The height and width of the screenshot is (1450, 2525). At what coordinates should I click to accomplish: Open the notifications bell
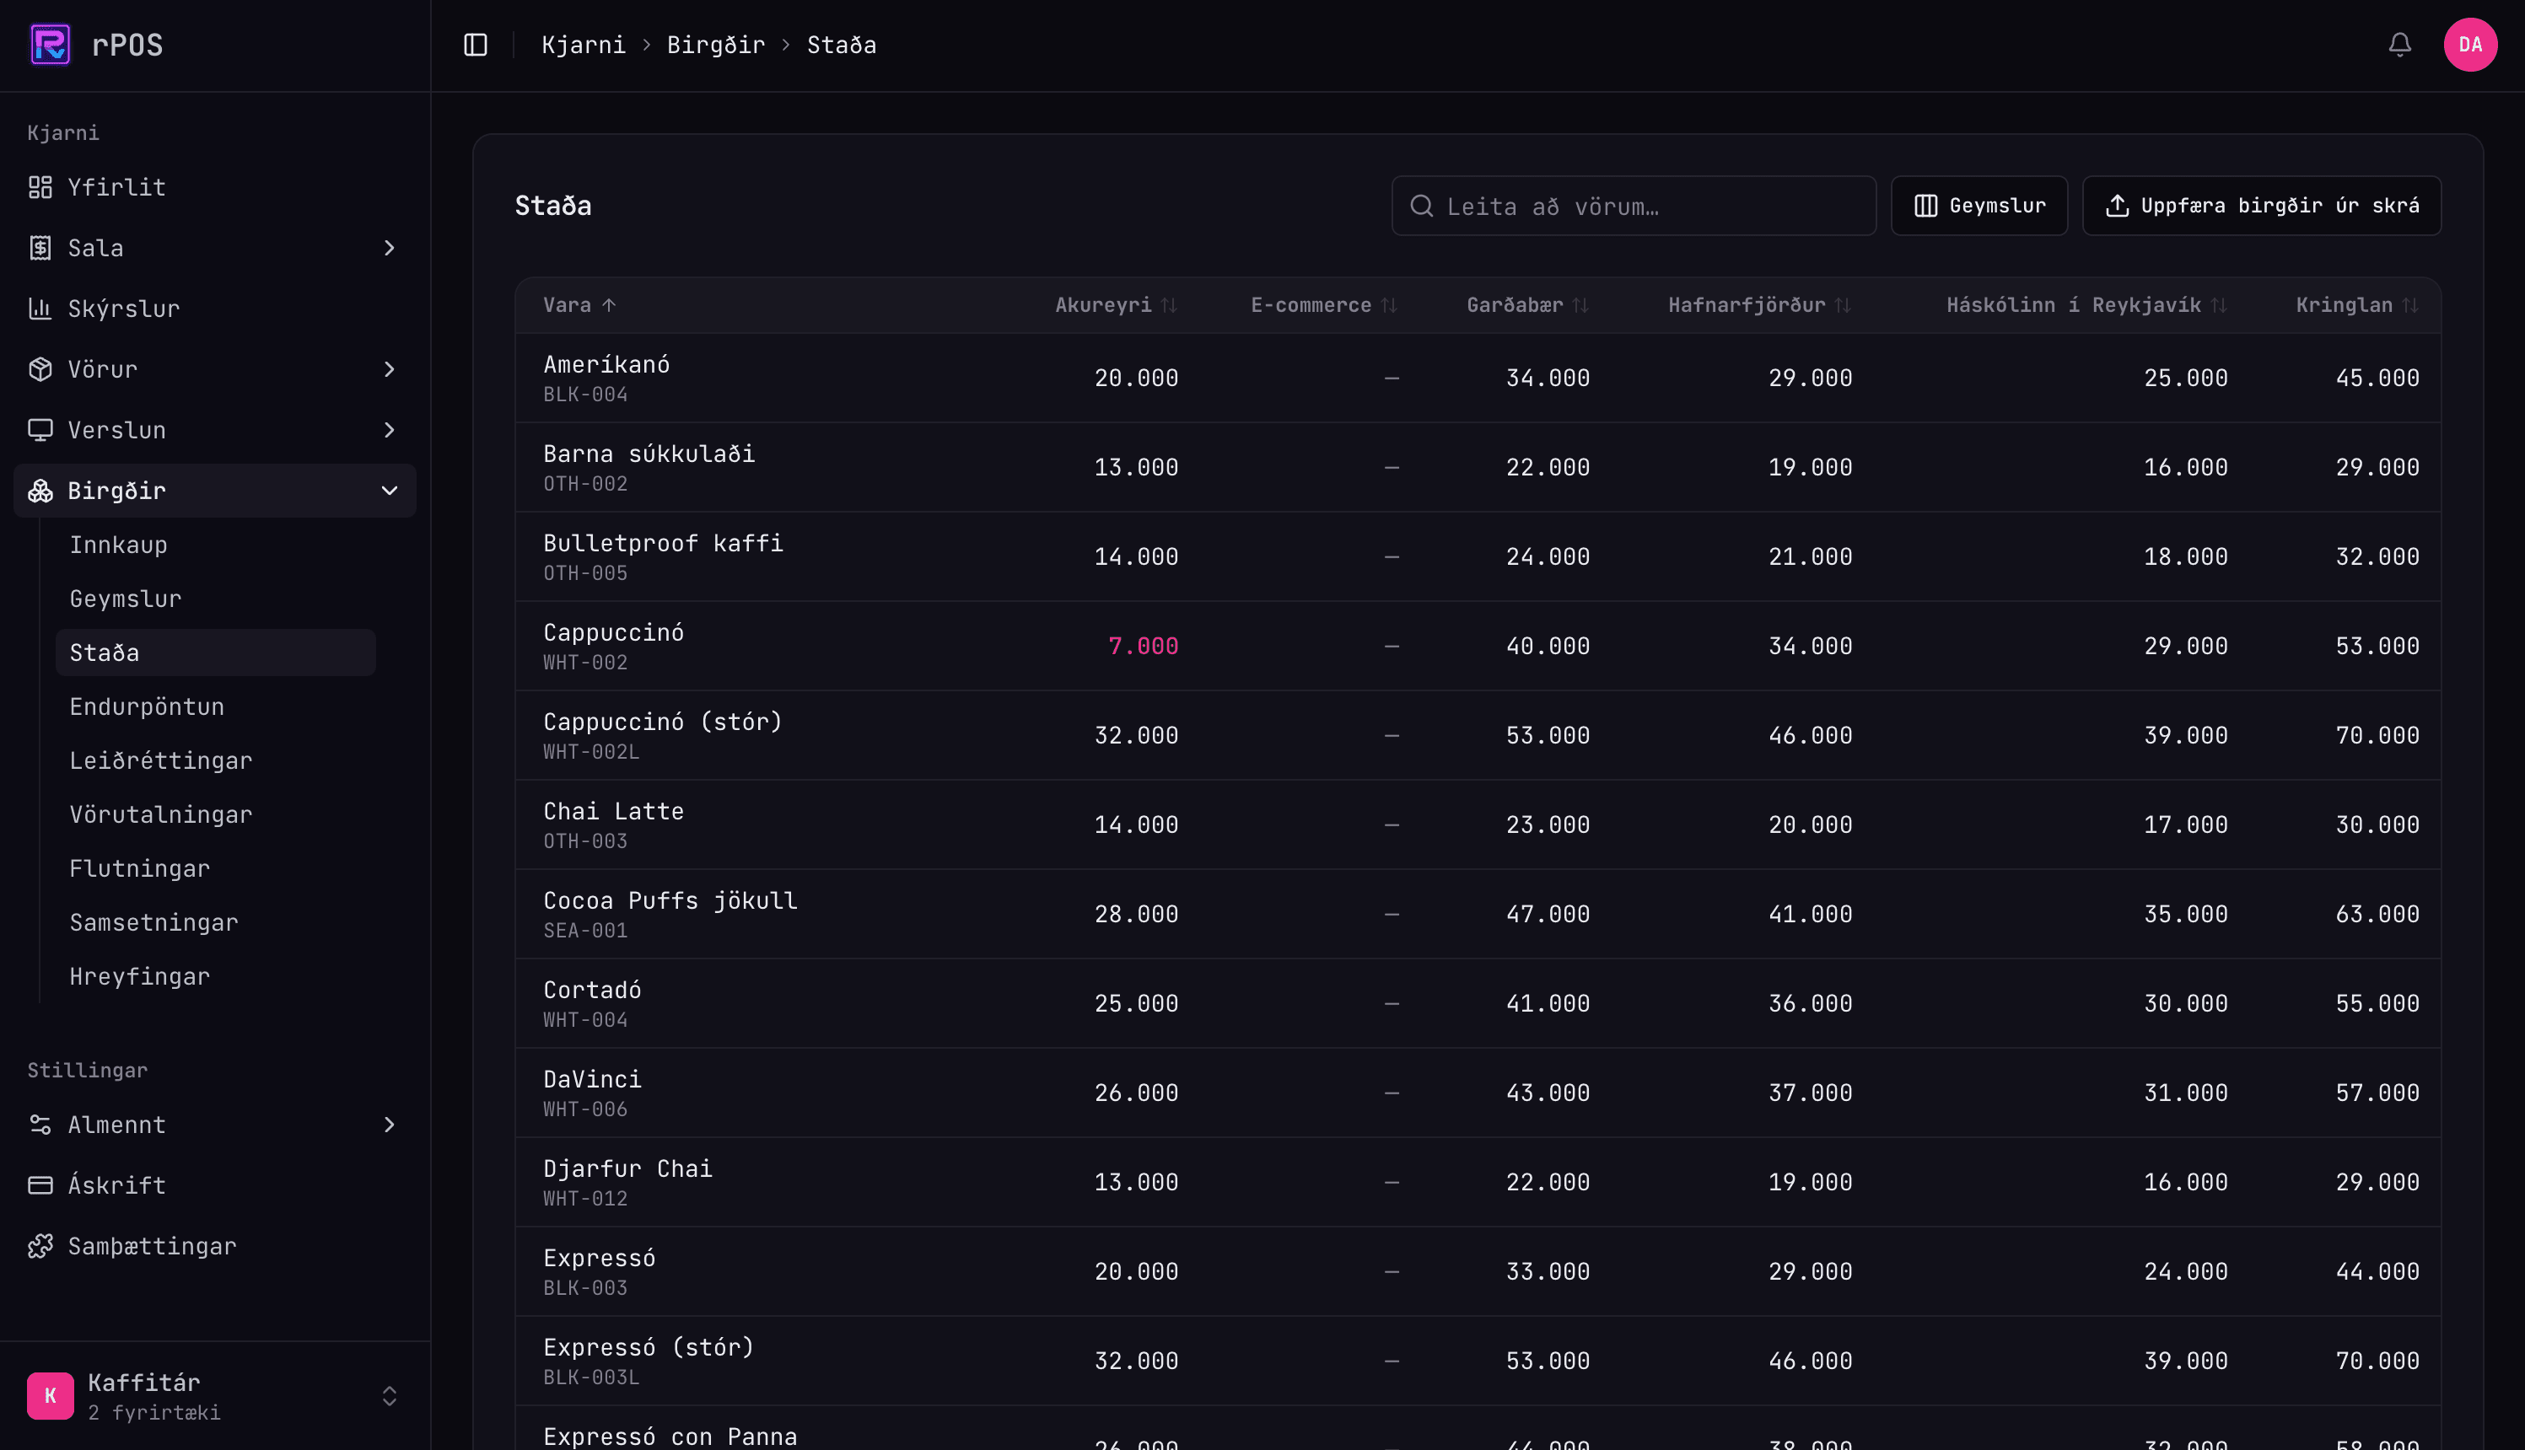(x=2399, y=45)
